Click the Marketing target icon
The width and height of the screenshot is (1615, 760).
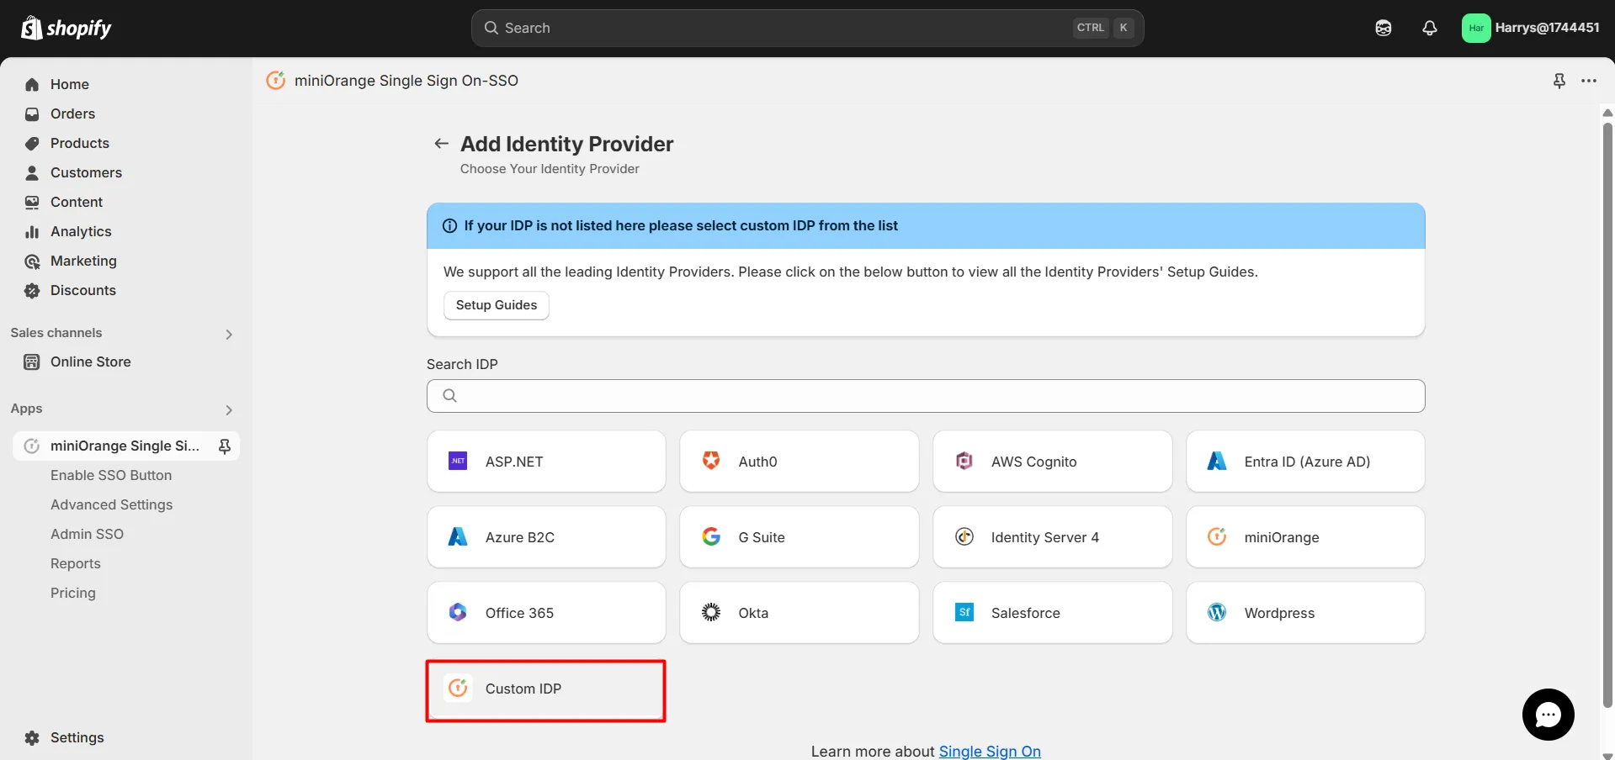32,261
